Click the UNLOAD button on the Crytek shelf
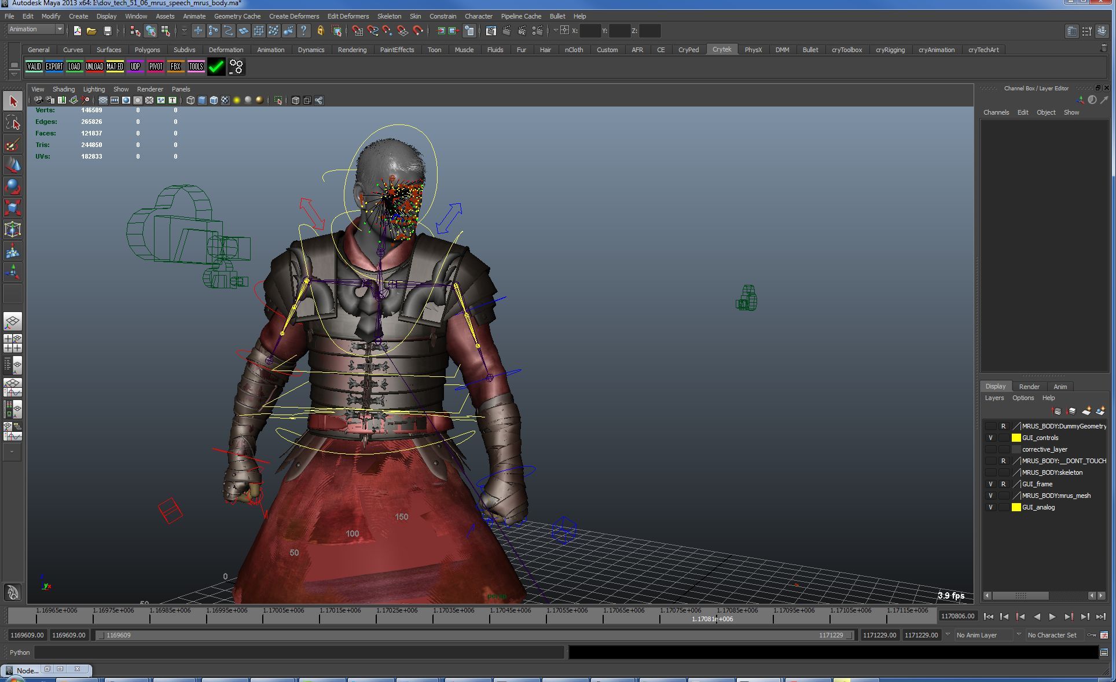 pos(94,67)
